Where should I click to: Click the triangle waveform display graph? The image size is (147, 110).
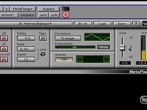click(x=97, y=37)
